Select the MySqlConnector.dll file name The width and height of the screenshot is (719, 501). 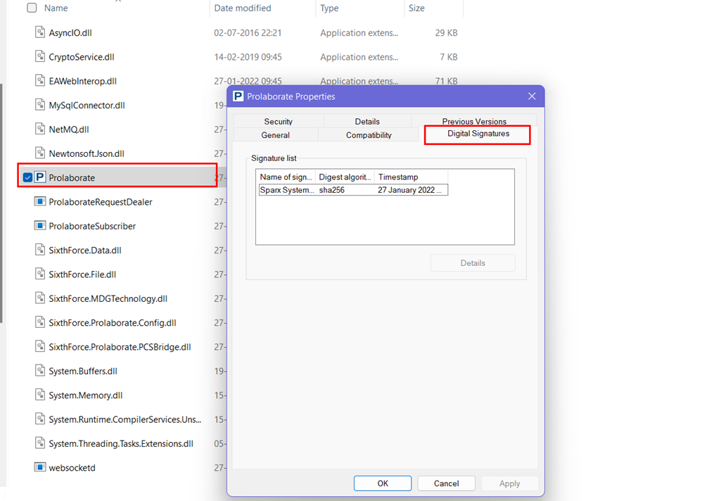tap(87, 105)
